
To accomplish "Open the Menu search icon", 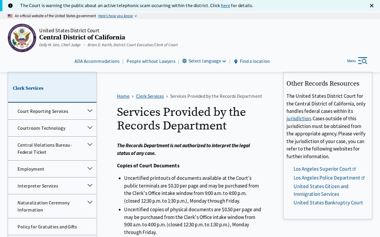I will coord(362,61).
